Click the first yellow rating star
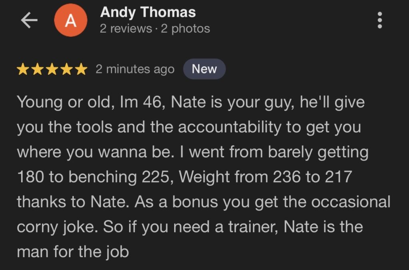Screen dimensions: 409x270 point(23,69)
